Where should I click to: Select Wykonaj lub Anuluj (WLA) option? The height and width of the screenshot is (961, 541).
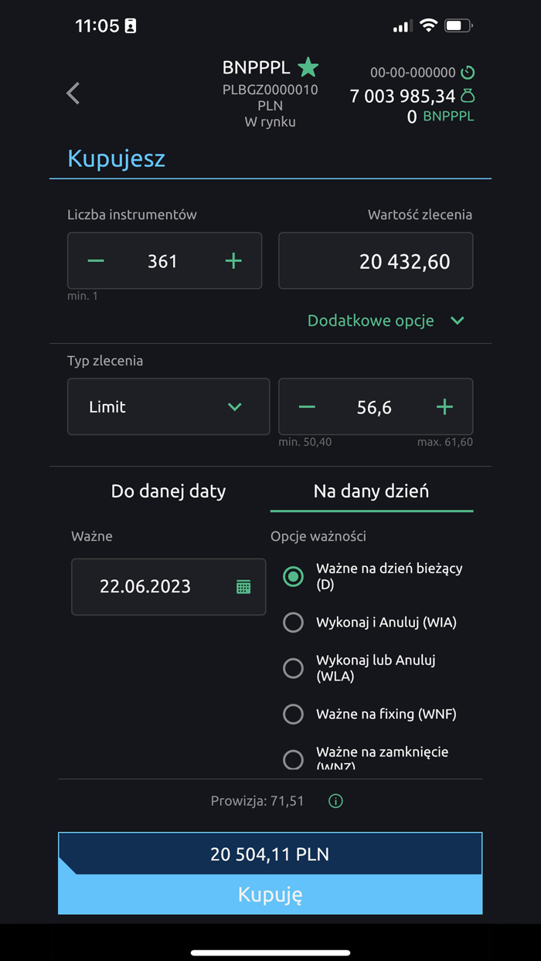point(293,667)
